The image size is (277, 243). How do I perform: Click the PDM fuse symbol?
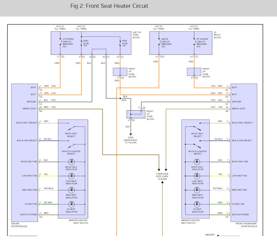click(x=120, y=43)
